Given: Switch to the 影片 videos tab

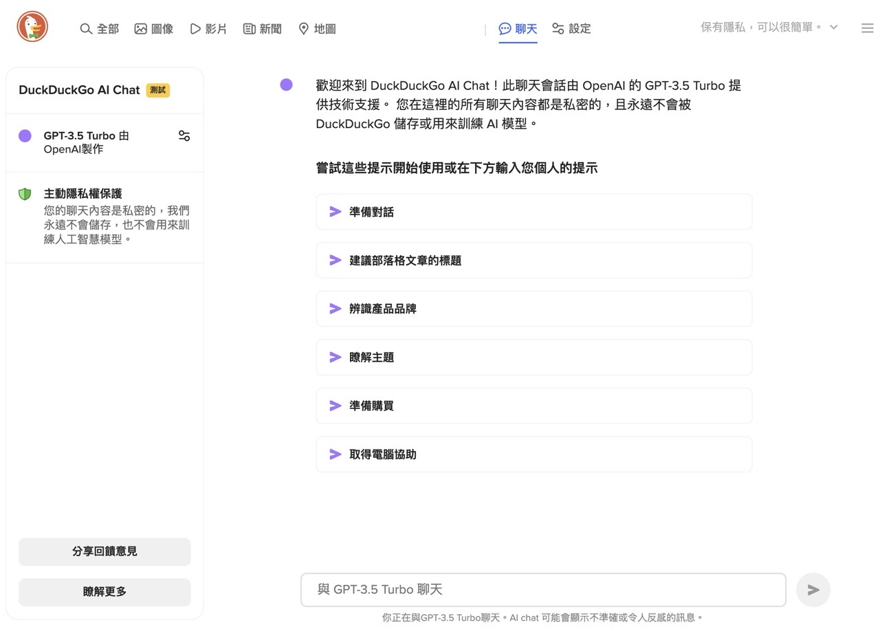Looking at the screenshot, I should pos(208,29).
